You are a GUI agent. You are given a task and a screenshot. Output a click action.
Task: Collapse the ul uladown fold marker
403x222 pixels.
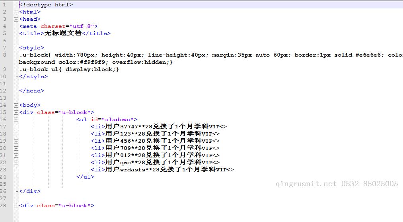pos(16,120)
